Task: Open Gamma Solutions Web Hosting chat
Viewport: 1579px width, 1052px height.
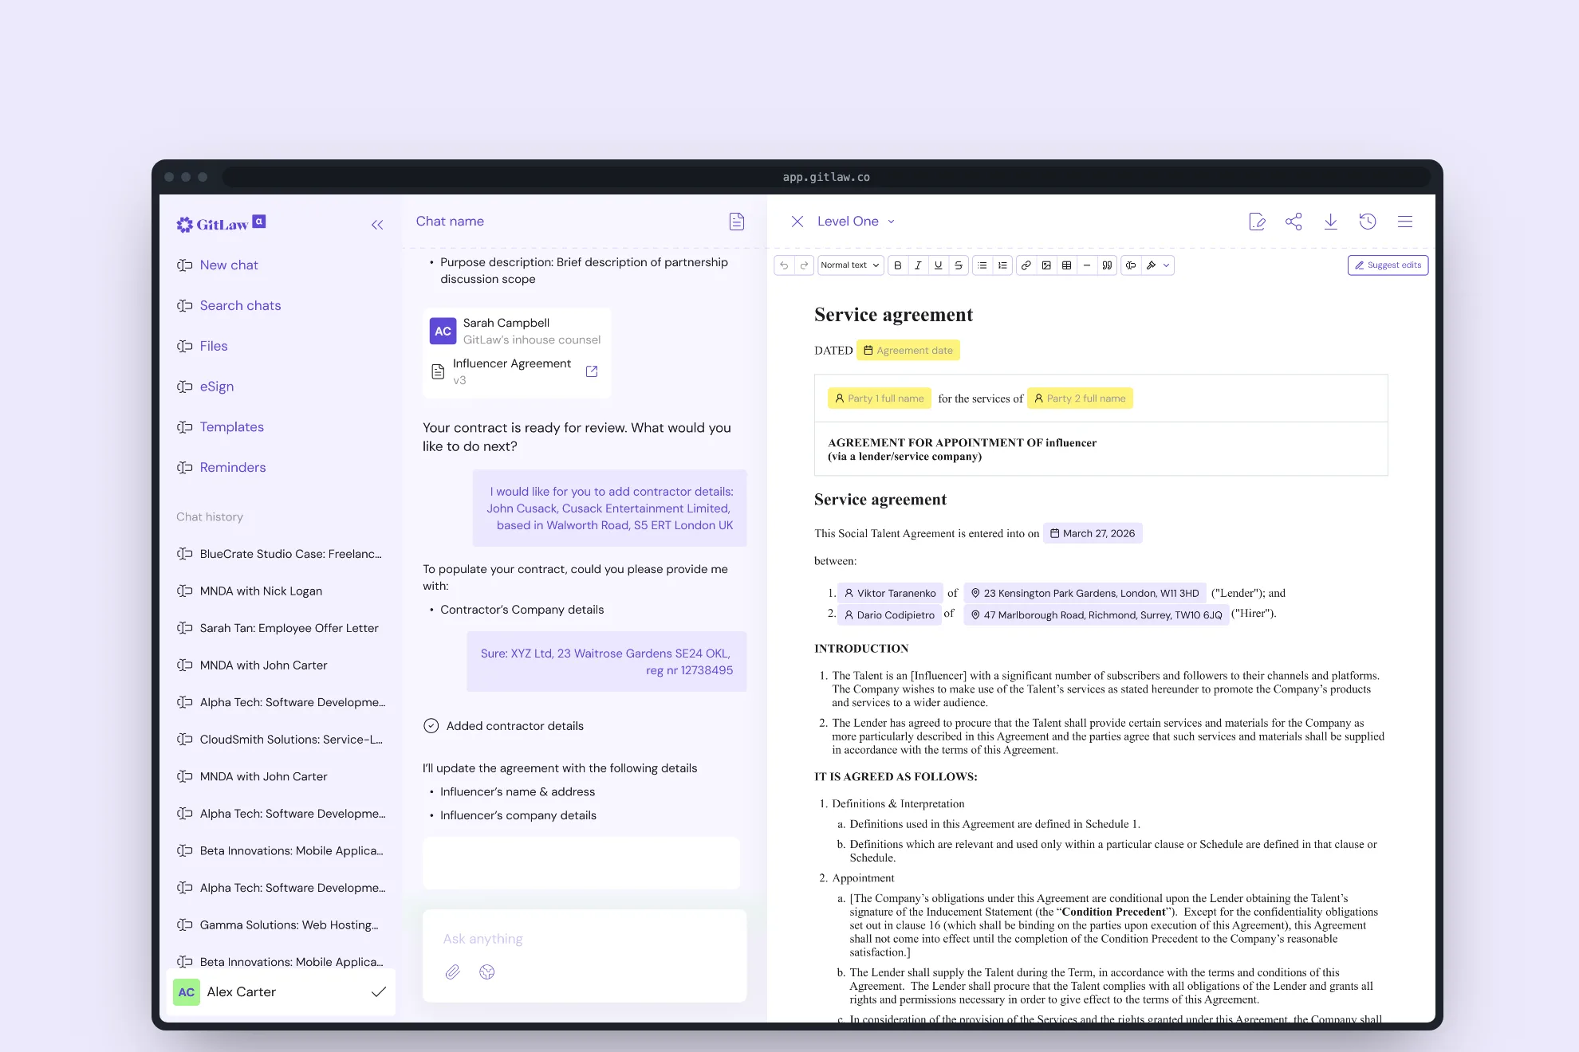Action: (278, 925)
